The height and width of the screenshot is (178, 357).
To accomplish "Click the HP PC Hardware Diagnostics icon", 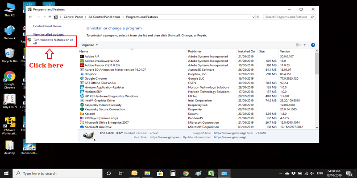I will [x=82, y=96].
